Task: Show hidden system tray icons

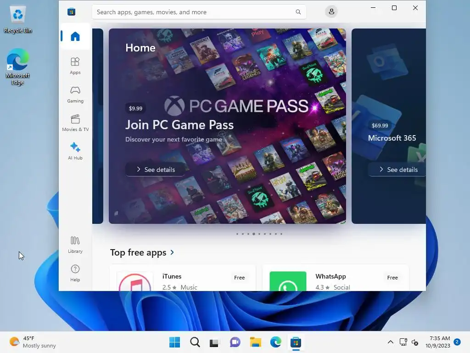Action: (x=390, y=342)
